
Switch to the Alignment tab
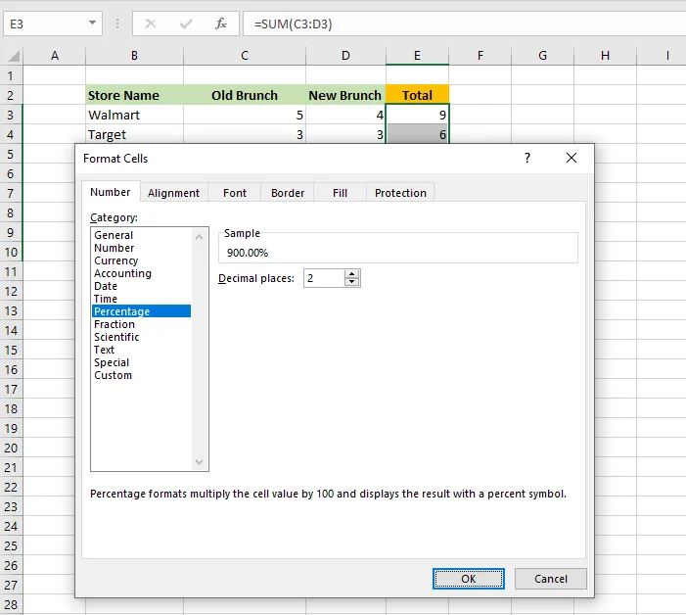[x=173, y=193]
